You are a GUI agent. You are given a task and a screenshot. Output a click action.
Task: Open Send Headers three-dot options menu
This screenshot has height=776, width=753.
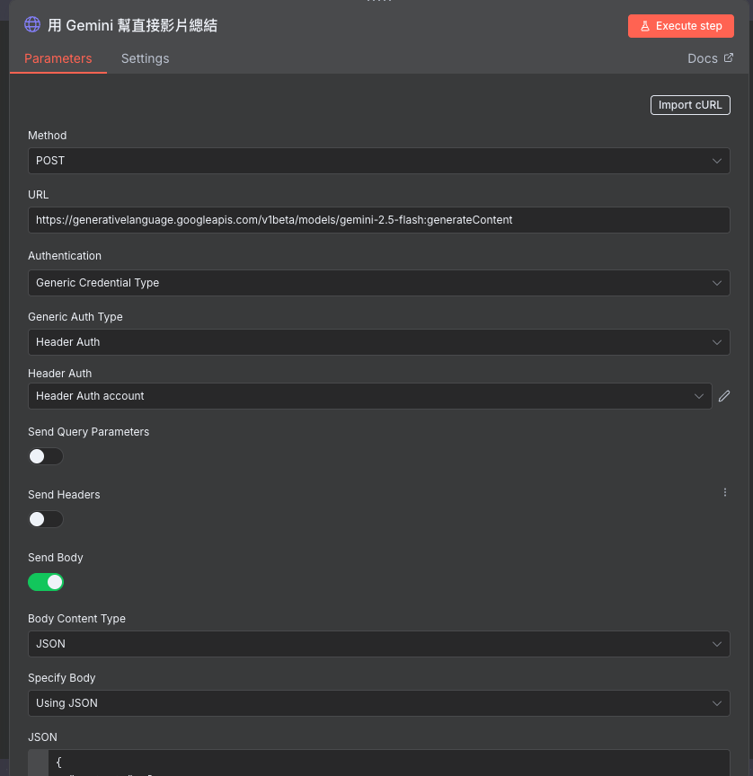click(x=725, y=492)
